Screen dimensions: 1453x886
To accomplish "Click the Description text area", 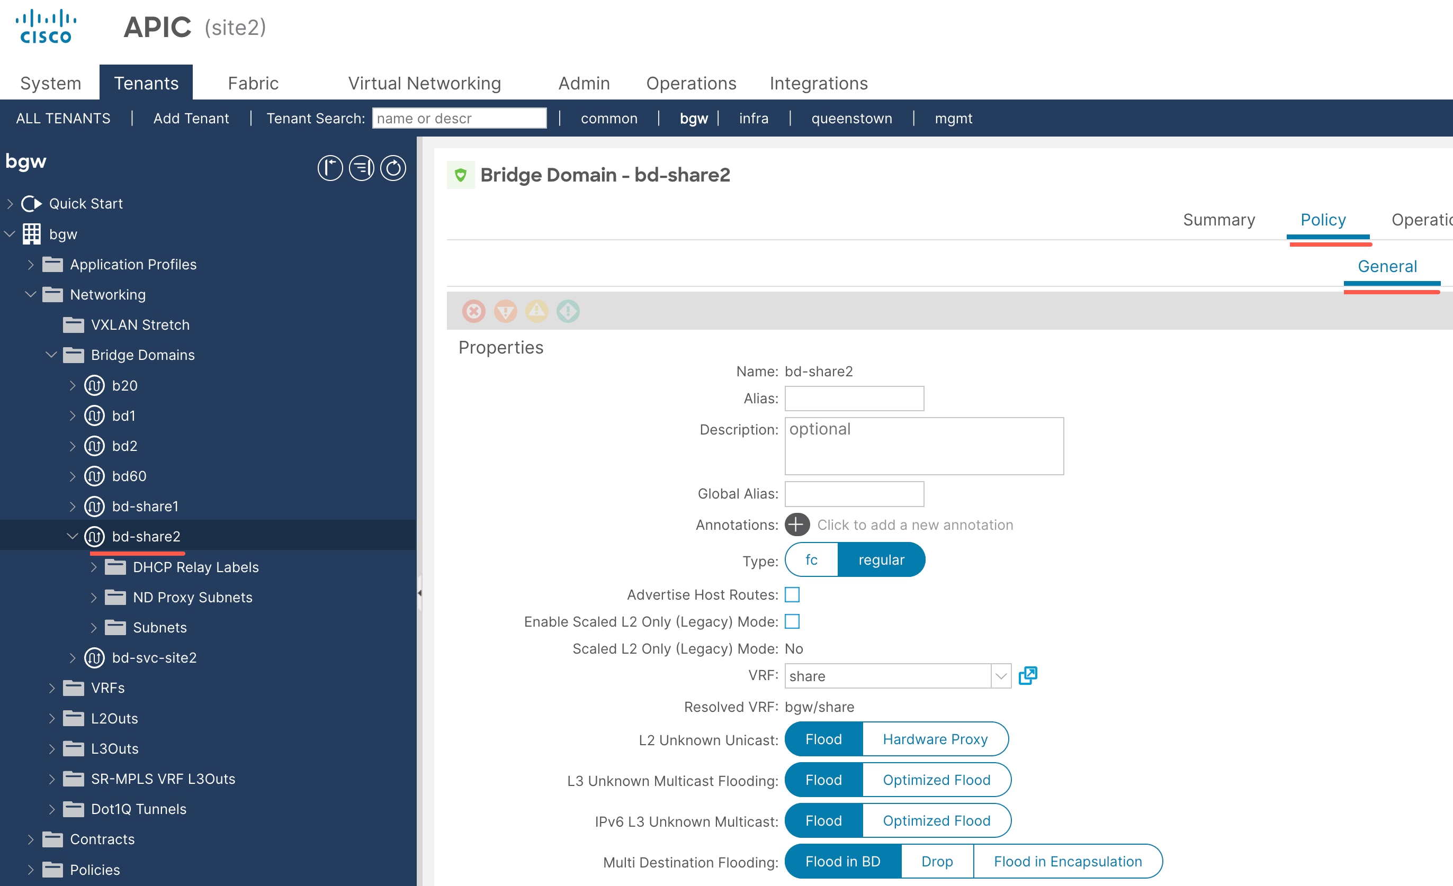I will pos(924,446).
